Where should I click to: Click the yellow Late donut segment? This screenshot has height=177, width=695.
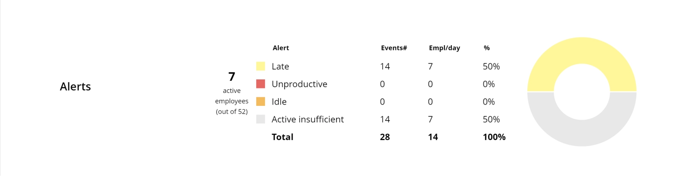coord(582,50)
